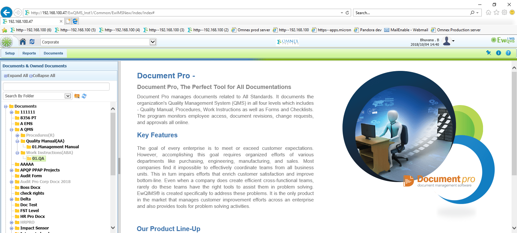
Task: Open the https--apps.micron bookmark
Action: pos(331,30)
